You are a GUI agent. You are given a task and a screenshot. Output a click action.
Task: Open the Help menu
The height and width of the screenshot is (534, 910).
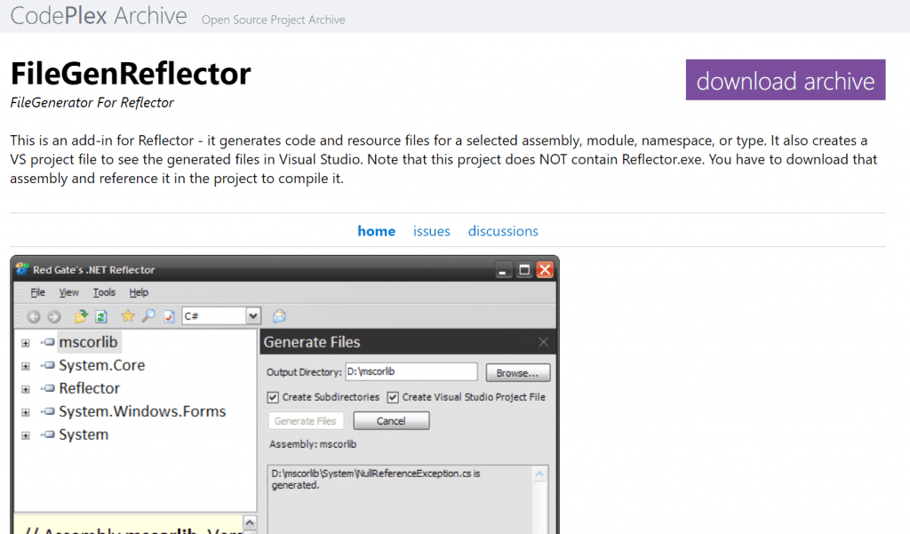point(139,292)
